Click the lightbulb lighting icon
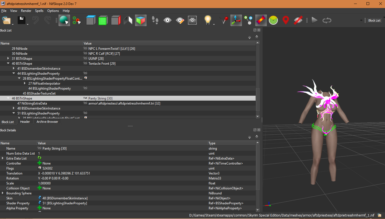385x219 pixels. [208, 20]
